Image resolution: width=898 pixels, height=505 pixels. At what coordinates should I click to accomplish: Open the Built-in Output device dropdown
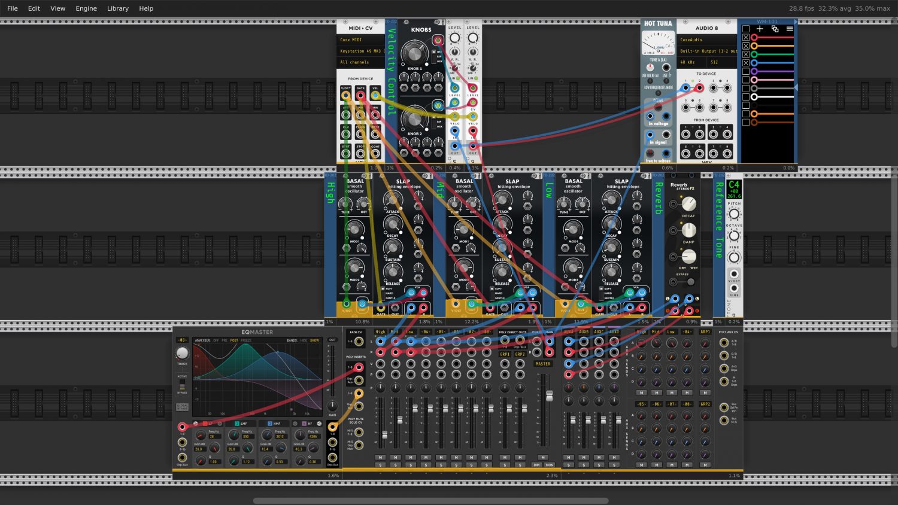pyautogui.click(x=706, y=51)
